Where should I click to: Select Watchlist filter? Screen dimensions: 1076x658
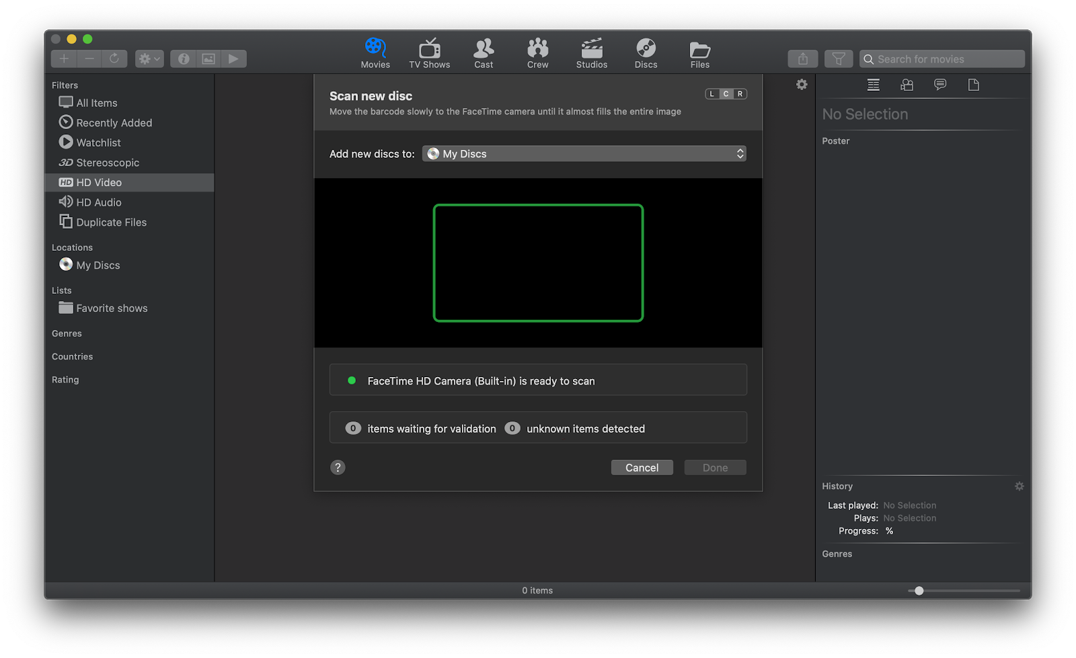coord(129,142)
